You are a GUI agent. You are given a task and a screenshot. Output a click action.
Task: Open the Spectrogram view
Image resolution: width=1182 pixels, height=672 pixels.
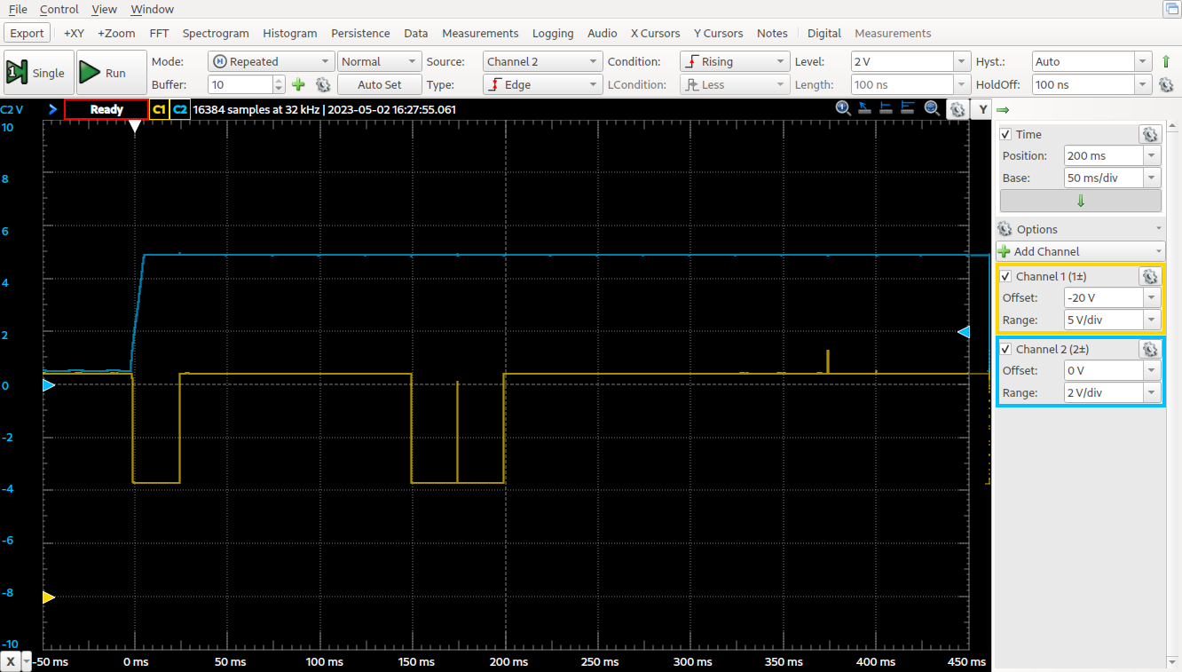click(216, 33)
